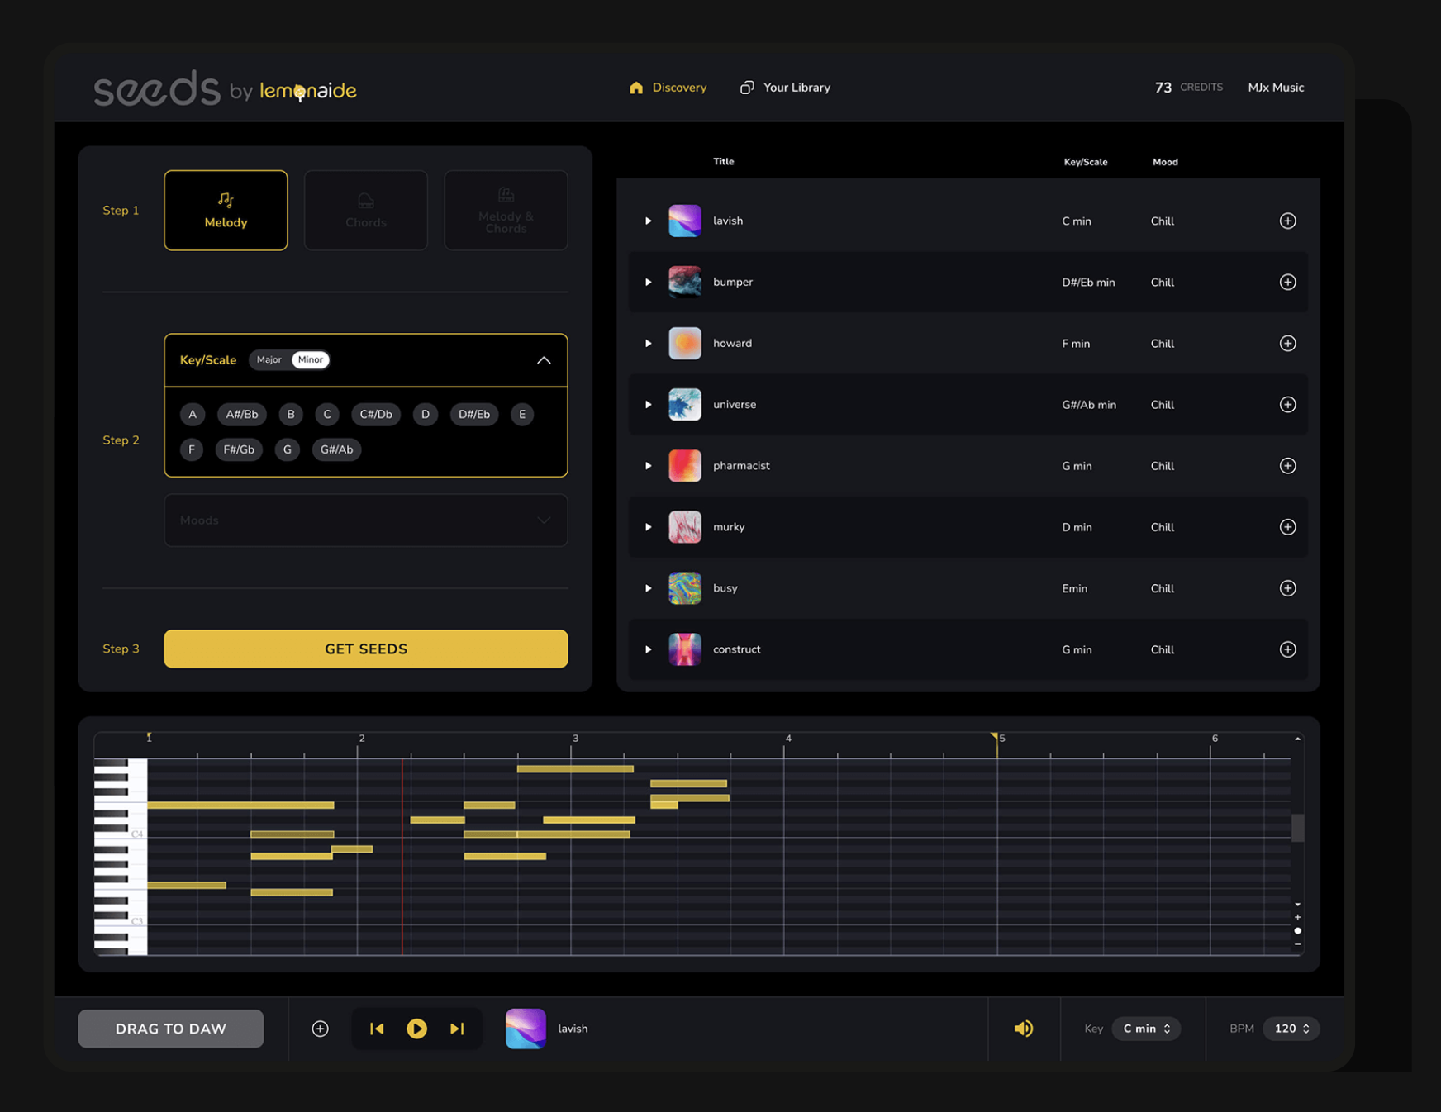Zoom out the piano roll with minus
This screenshot has width=1441, height=1112.
tap(1297, 943)
